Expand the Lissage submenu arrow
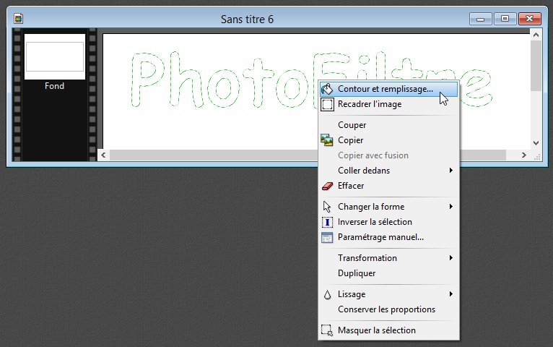 [450, 294]
